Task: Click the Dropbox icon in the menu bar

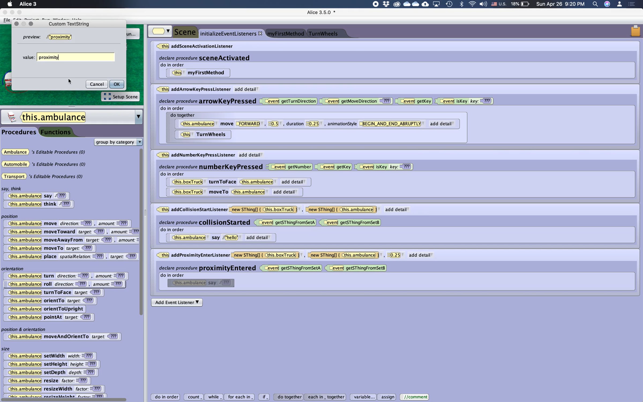Action: click(x=386, y=4)
